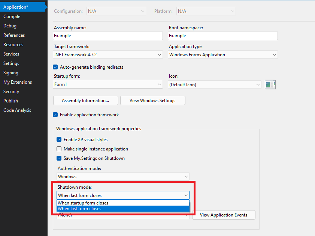Viewport: 315px width, 236px height.
Task: Click View Windows Settings button
Action: 153,101
